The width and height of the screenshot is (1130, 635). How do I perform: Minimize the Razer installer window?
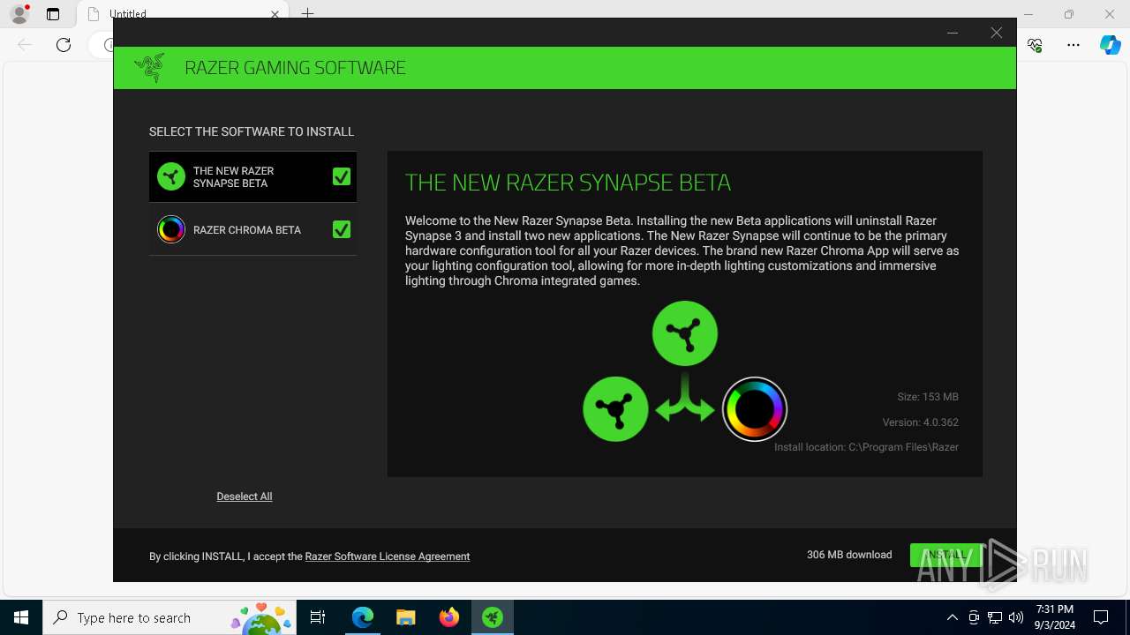tap(953, 33)
